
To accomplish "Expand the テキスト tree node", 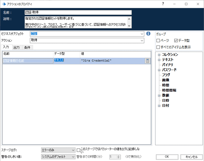I will [159, 60].
